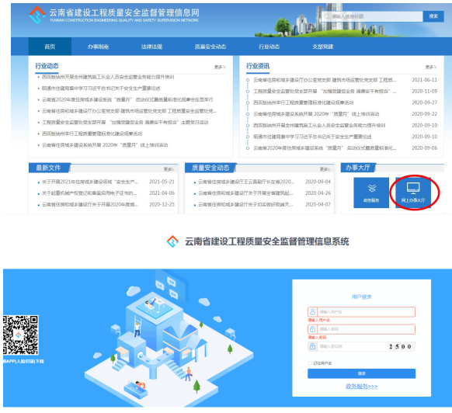Click the lock icon beside the captcha field

click(x=312, y=346)
